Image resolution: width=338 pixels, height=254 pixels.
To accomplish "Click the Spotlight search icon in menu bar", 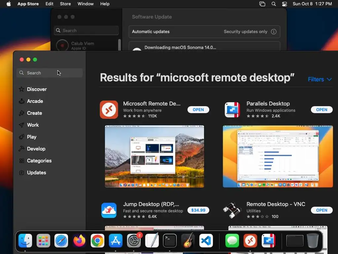I will point(274,4).
